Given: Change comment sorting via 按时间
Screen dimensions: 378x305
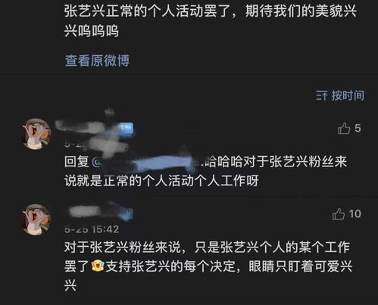Looking at the screenshot, I should 348,95.
